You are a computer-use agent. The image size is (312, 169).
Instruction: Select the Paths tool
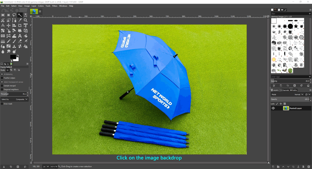[14, 20]
